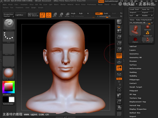The image size is (158, 118).
Task: Expand the Geometry HD section
Action: coord(136,57)
